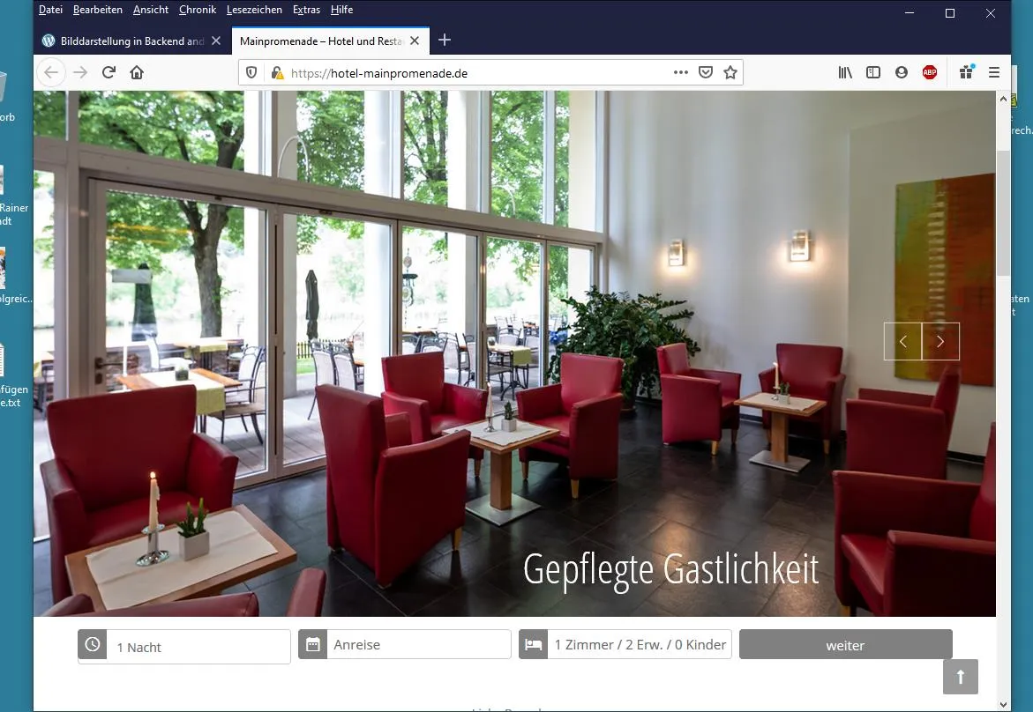Image resolution: width=1033 pixels, height=712 pixels.
Task: Close the Bilddarstellung in Backend tab
Action: [216, 41]
